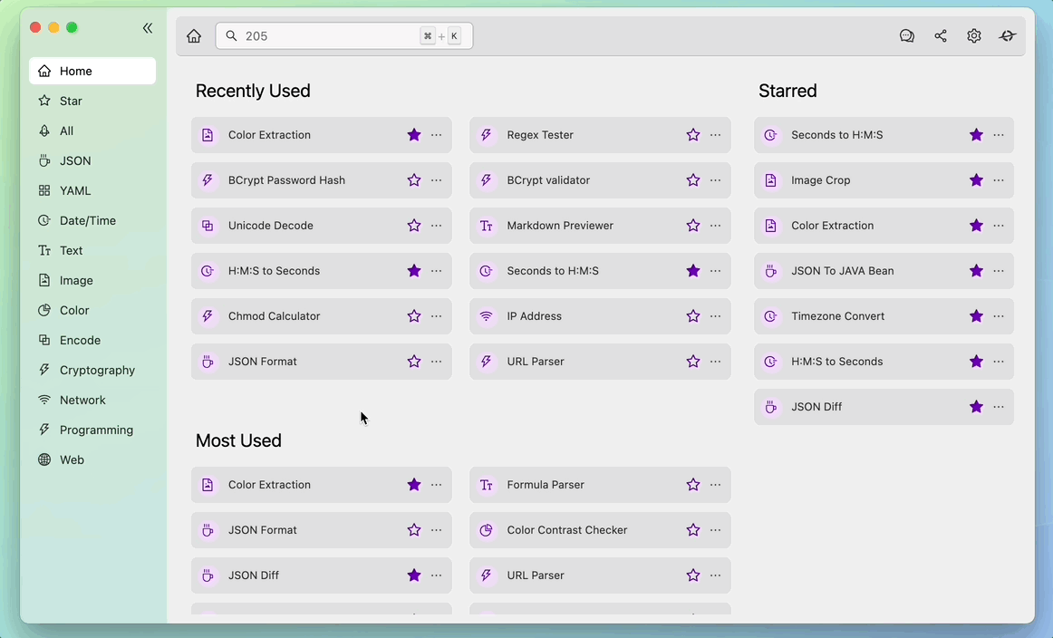Click the Regex Tester lightning icon
This screenshot has width=1053, height=638.
coord(487,135)
